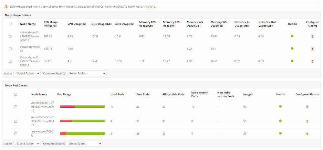Screen dimensions: 323x150
Task: Check the vmss000014 row in Node Pod Details
Action: (x=16, y=121)
